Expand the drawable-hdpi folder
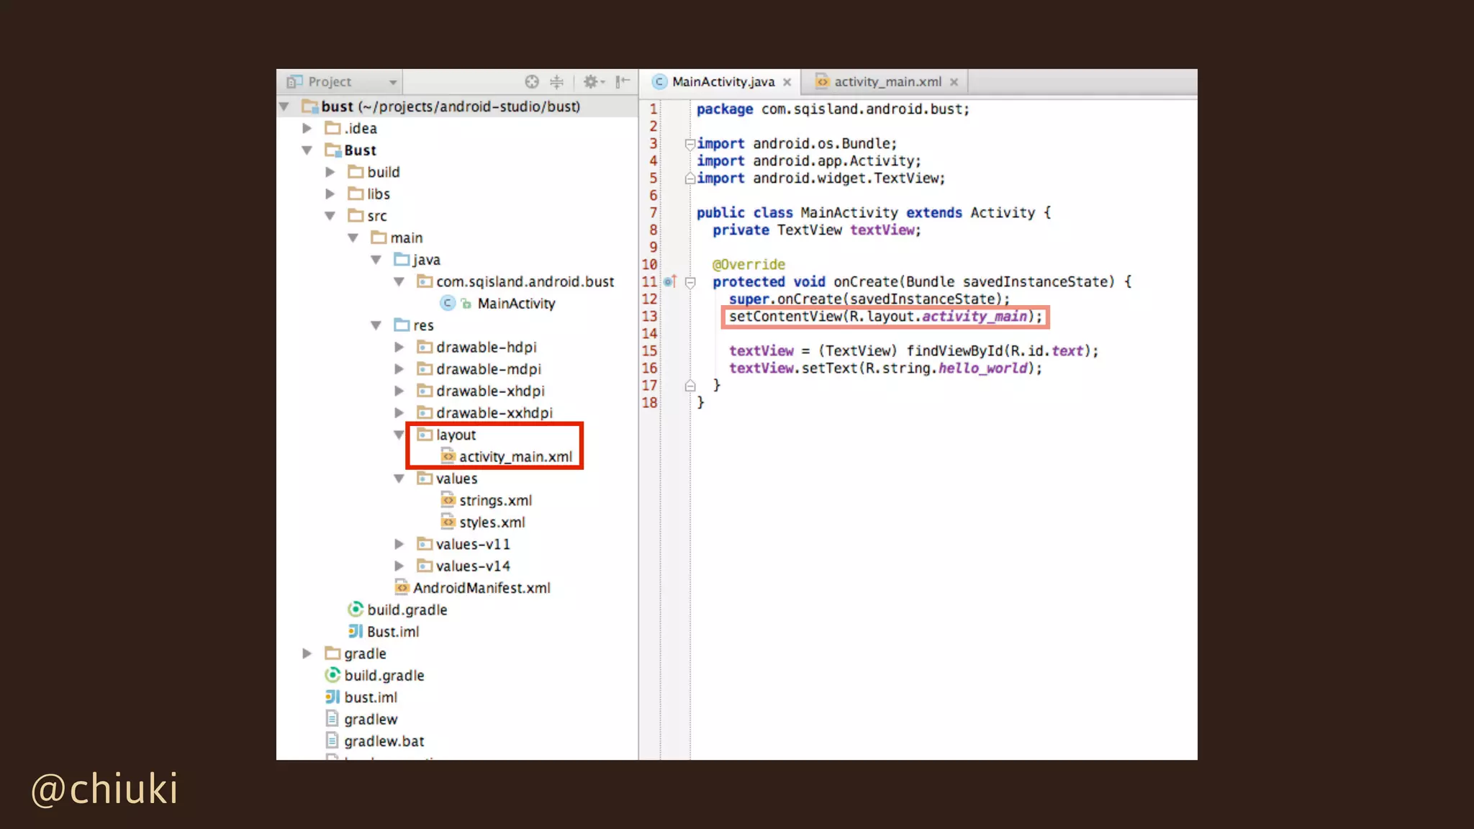 [x=399, y=348]
